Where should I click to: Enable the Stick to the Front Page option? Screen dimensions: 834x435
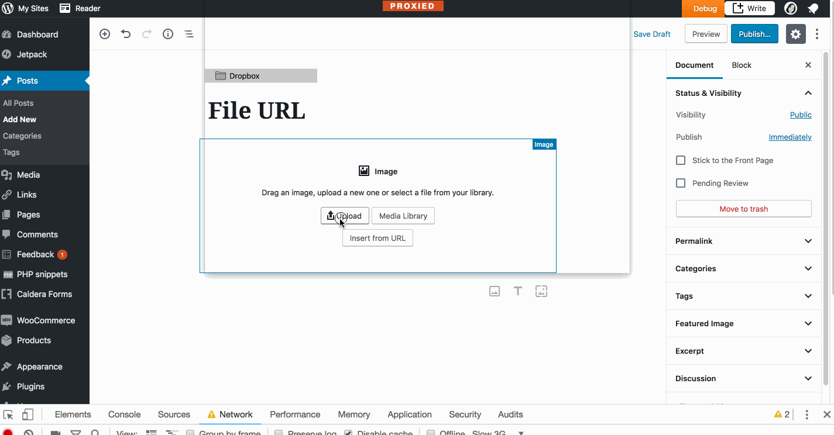[681, 160]
